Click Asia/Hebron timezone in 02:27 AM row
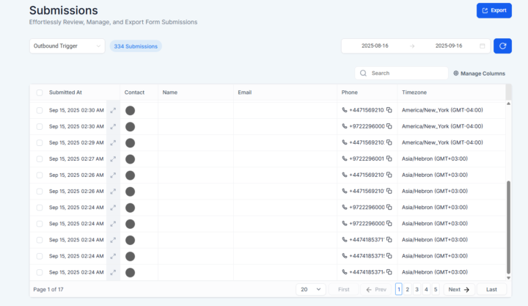Viewport: 528px width, 306px height. coord(434,159)
